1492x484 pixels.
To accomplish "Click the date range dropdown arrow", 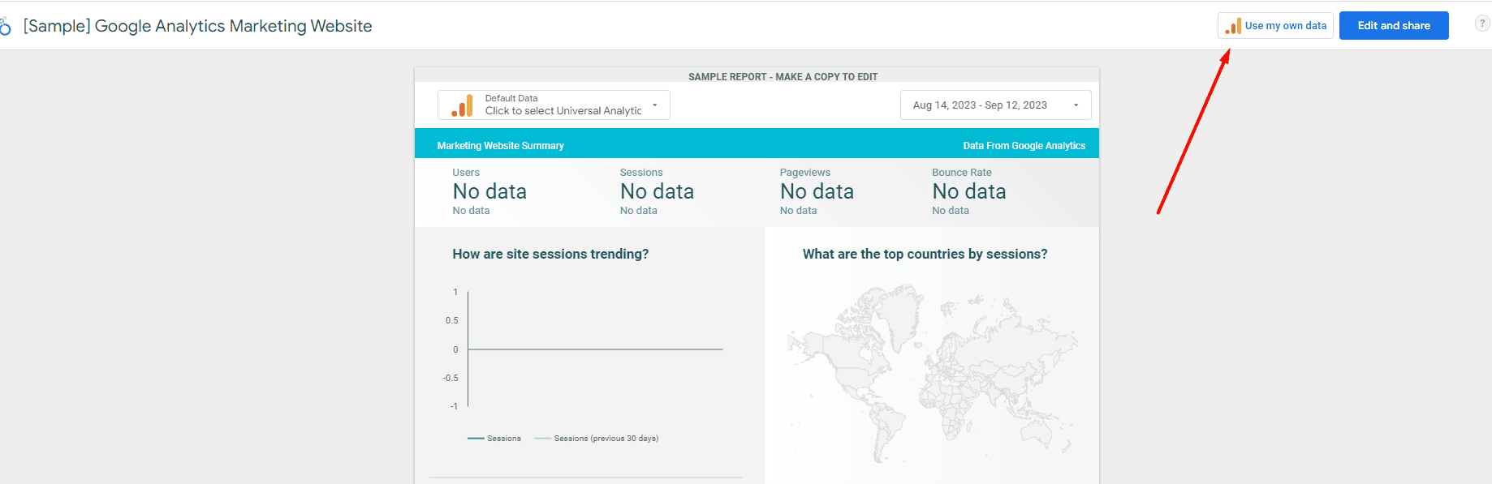I will [x=1076, y=105].
